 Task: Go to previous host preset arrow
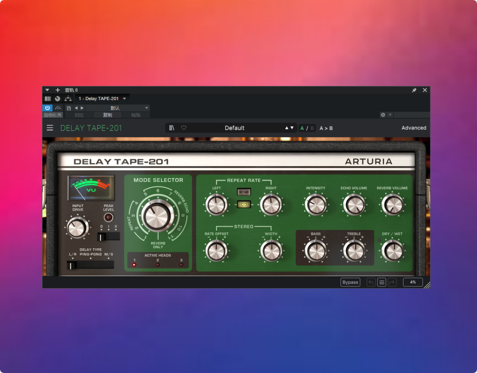[76, 108]
